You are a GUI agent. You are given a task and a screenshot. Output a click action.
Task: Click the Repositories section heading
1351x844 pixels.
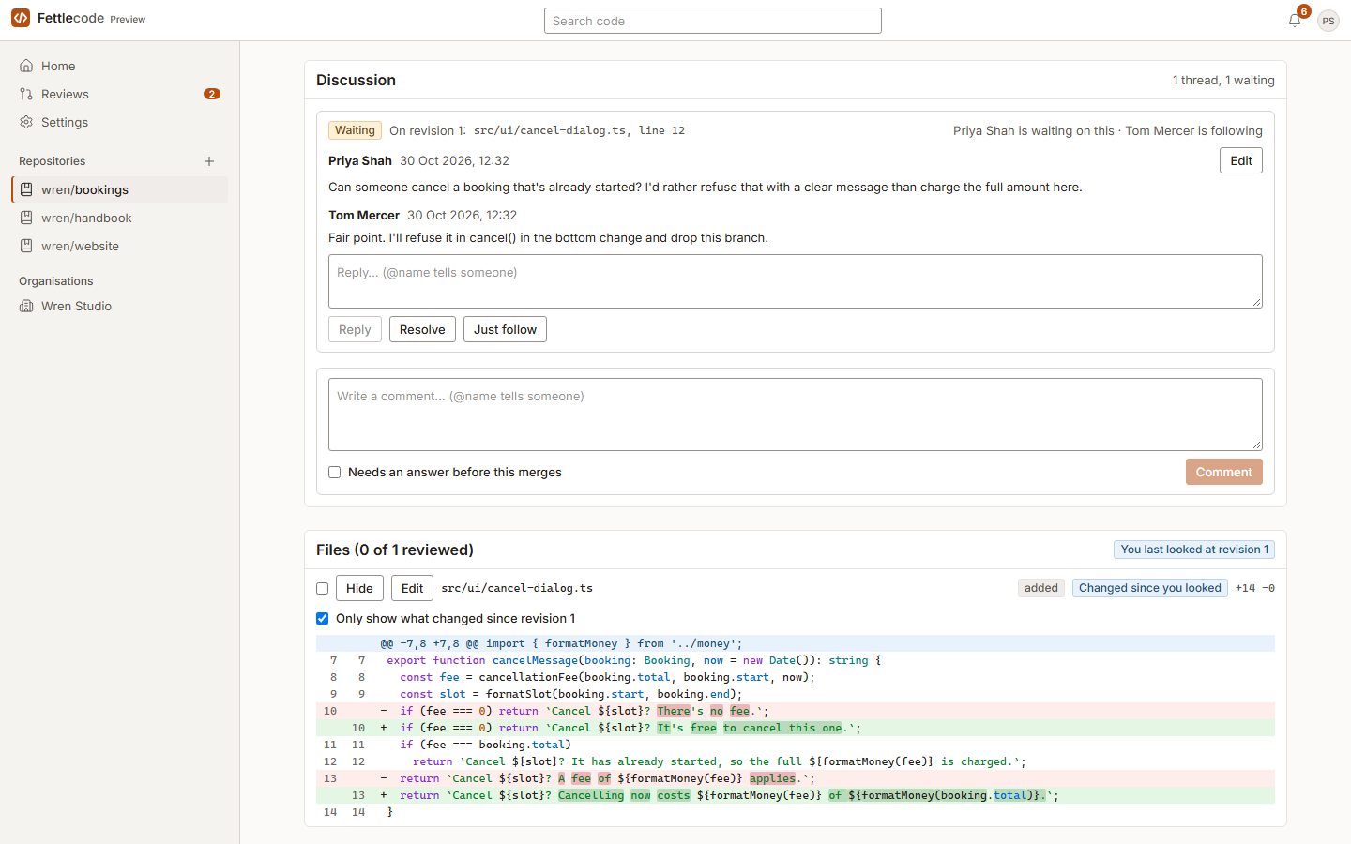tap(53, 161)
